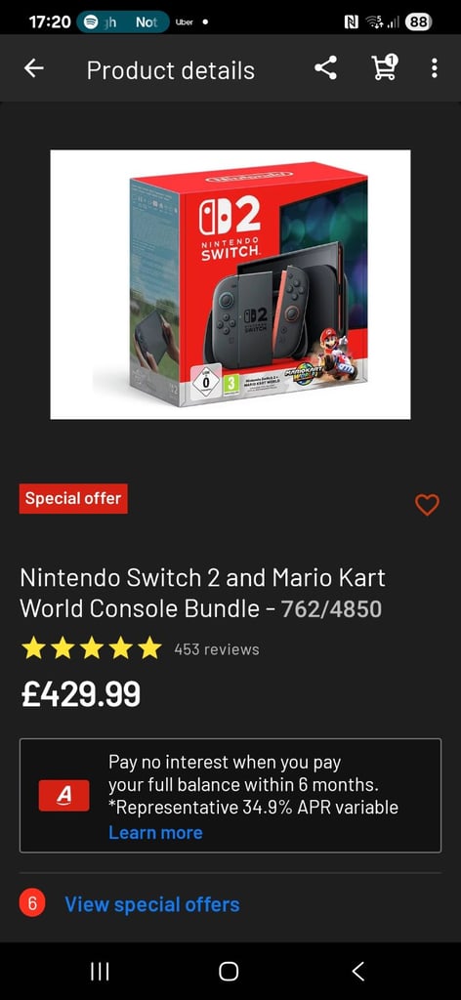The height and width of the screenshot is (1000, 461).
Task: Tap the Product details header title
Action: tap(171, 70)
